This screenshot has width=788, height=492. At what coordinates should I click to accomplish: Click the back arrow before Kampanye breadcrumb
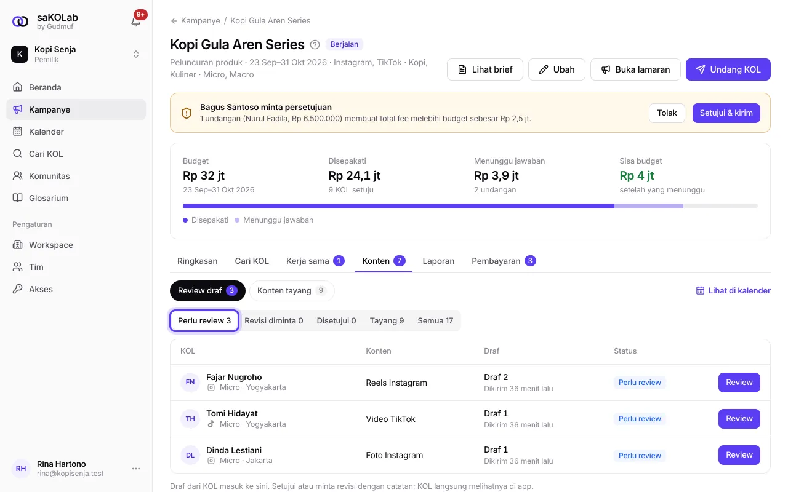pos(174,21)
